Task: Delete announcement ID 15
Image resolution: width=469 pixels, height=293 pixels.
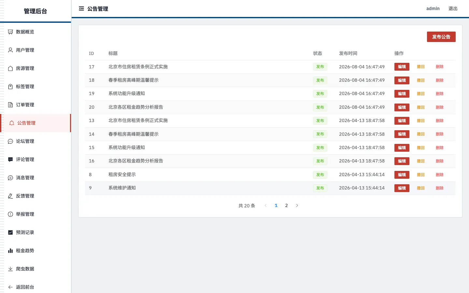Action: coord(440,148)
